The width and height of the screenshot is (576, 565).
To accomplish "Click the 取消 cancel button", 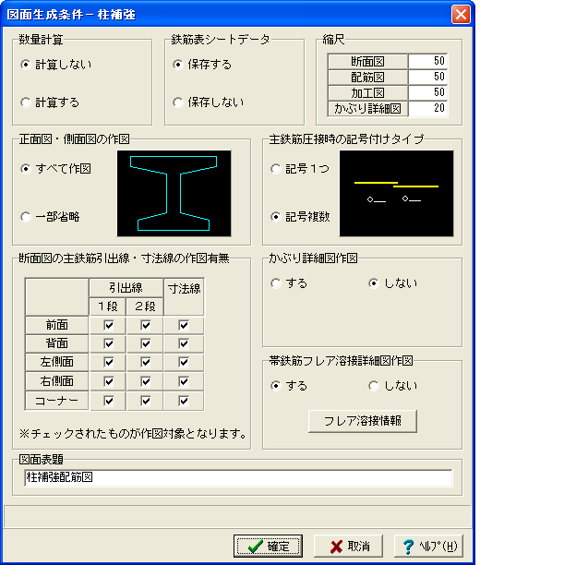I will (x=348, y=546).
